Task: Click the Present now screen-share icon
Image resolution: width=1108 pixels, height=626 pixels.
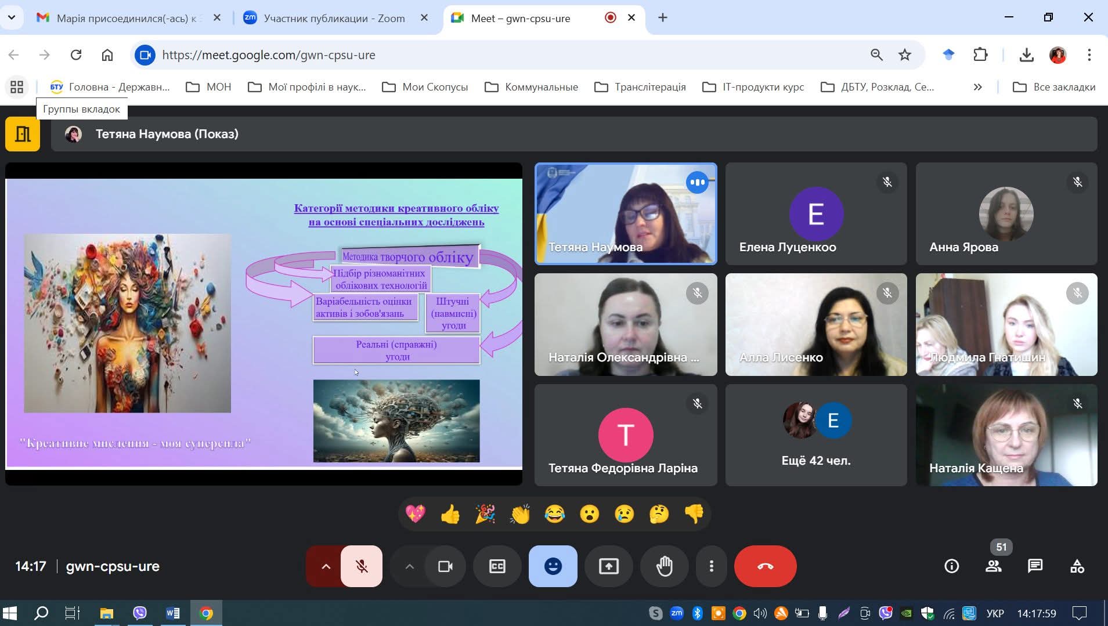Action: coord(608,566)
